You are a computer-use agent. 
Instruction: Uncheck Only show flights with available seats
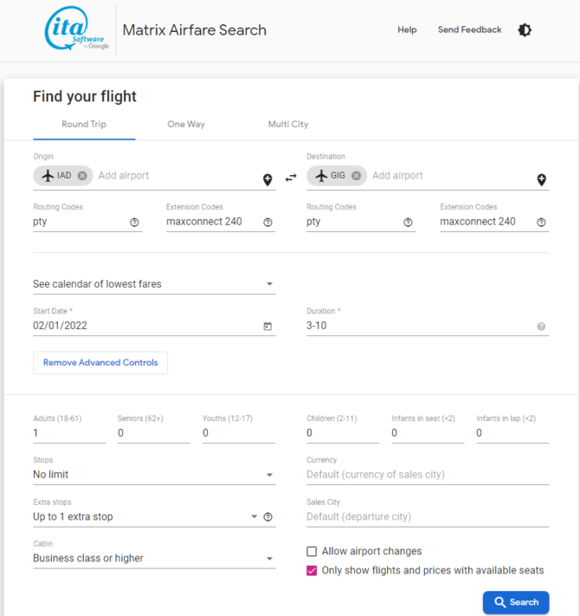point(313,570)
